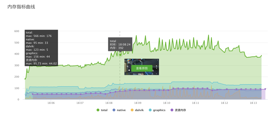Click the tooltip showing 时间 18:08:24

pos(120,44)
